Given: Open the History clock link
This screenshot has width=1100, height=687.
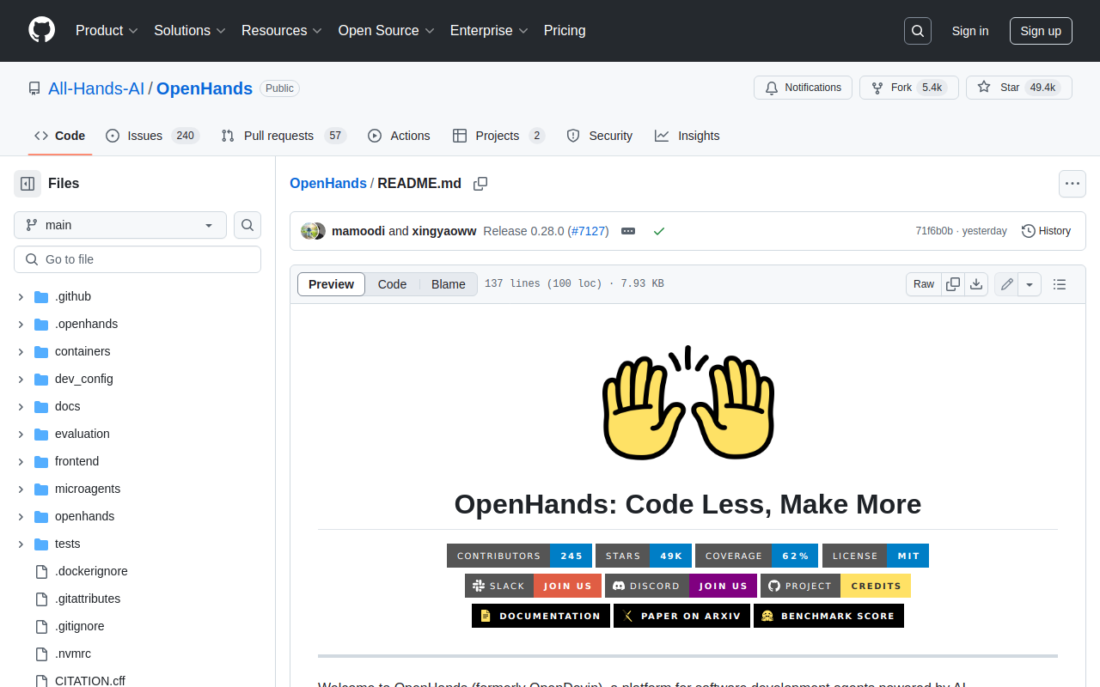Looking at the screenshot, I should click(x=1046, y=231).
